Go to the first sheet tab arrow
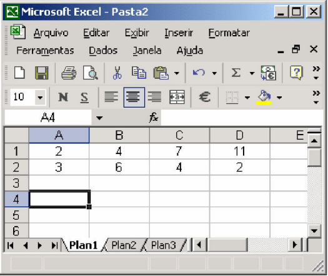This screenshot has width=328, height=276. [x=11, y=245]
